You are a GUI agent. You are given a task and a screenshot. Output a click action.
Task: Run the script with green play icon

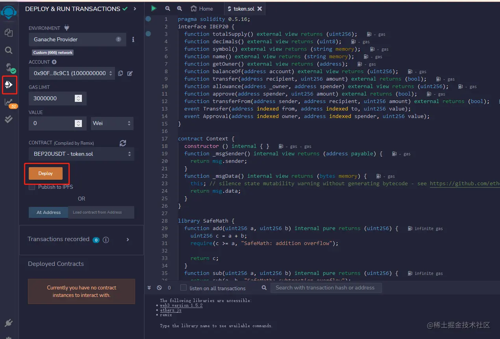(x=154, y=8)
